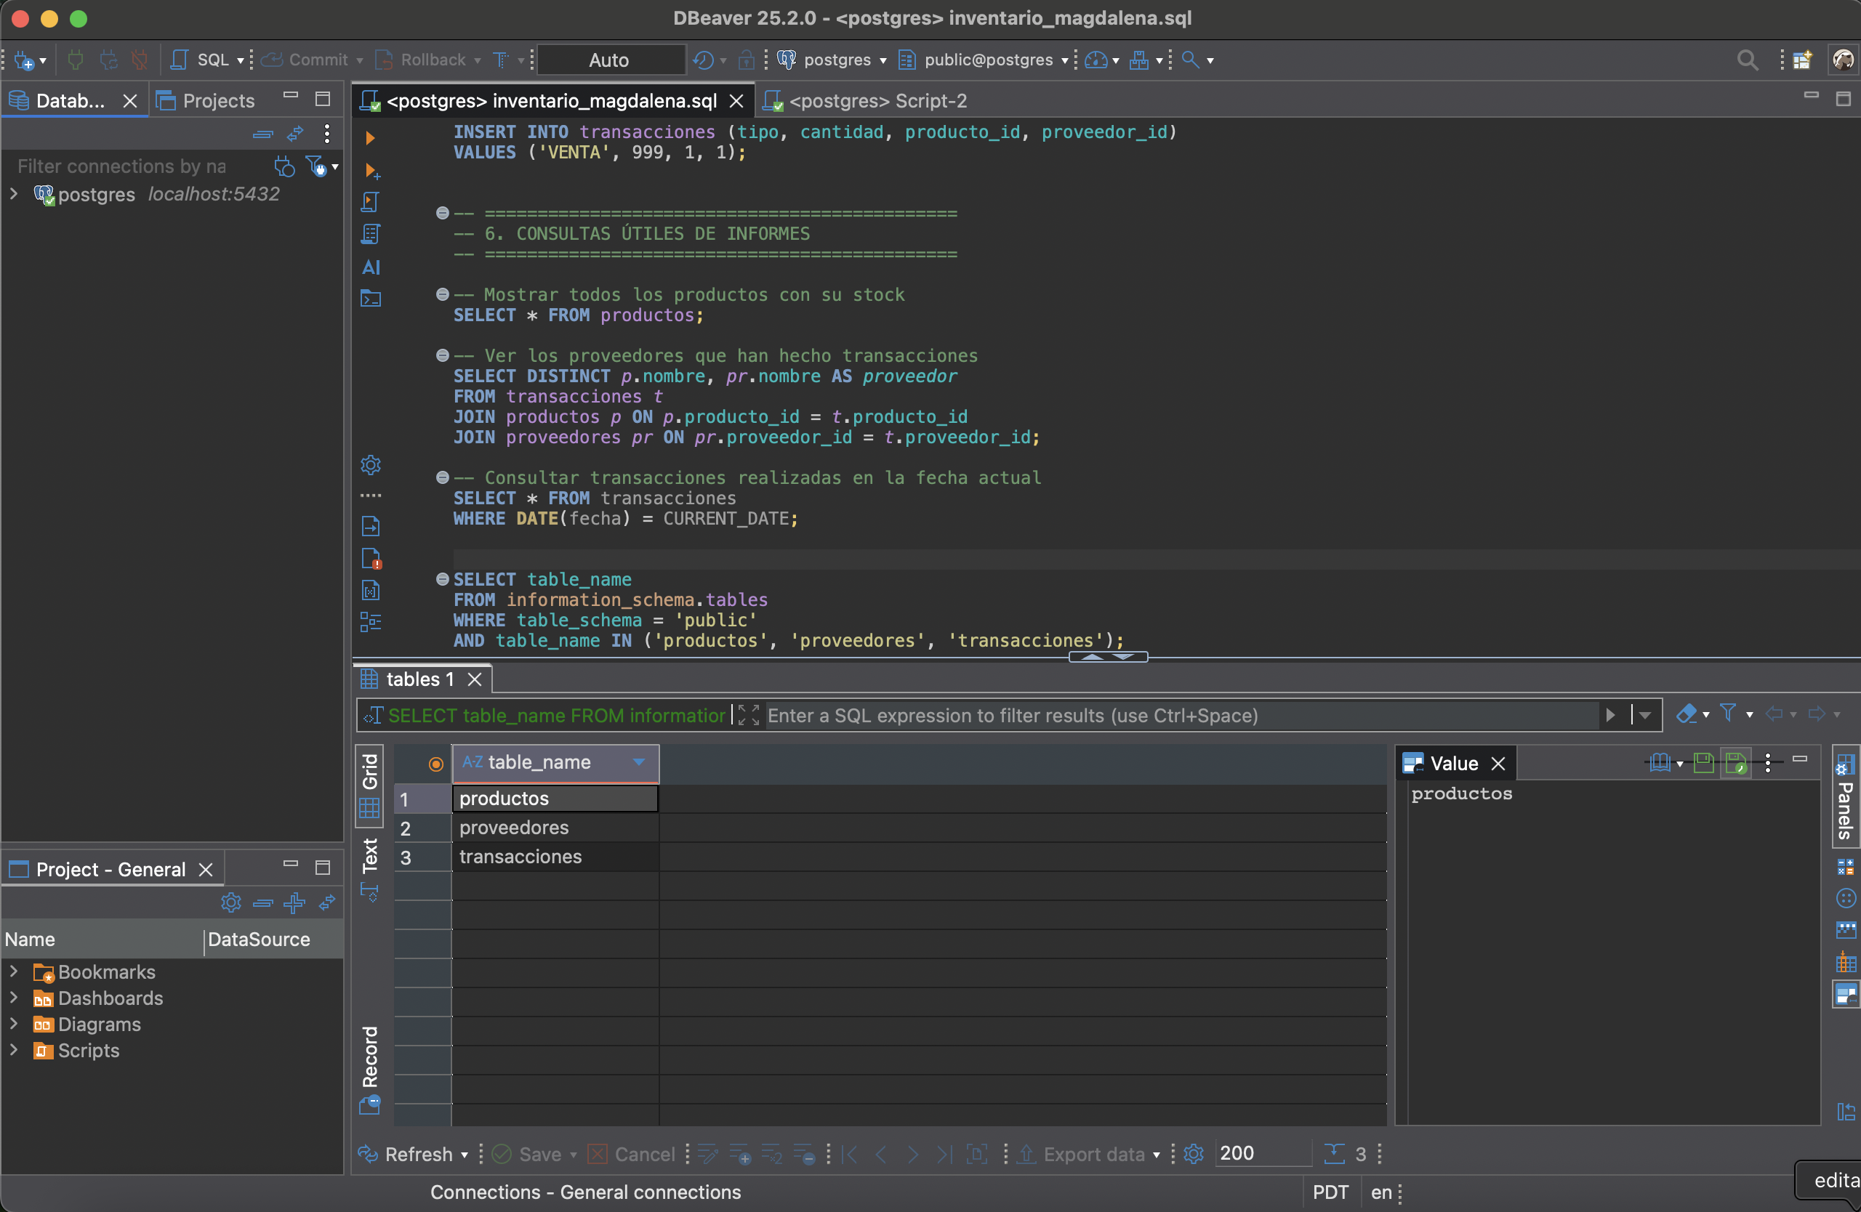1861x1212 pixels.
Task: Expand the Diagrams folder
Action: tap(14, 1024)
